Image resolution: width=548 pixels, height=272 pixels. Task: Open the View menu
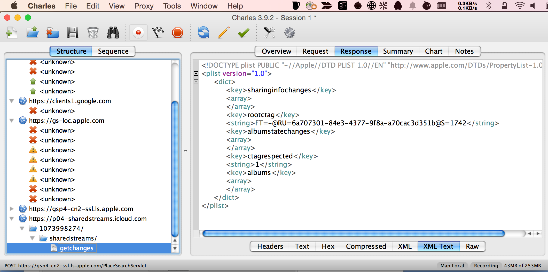pos(117,6)
